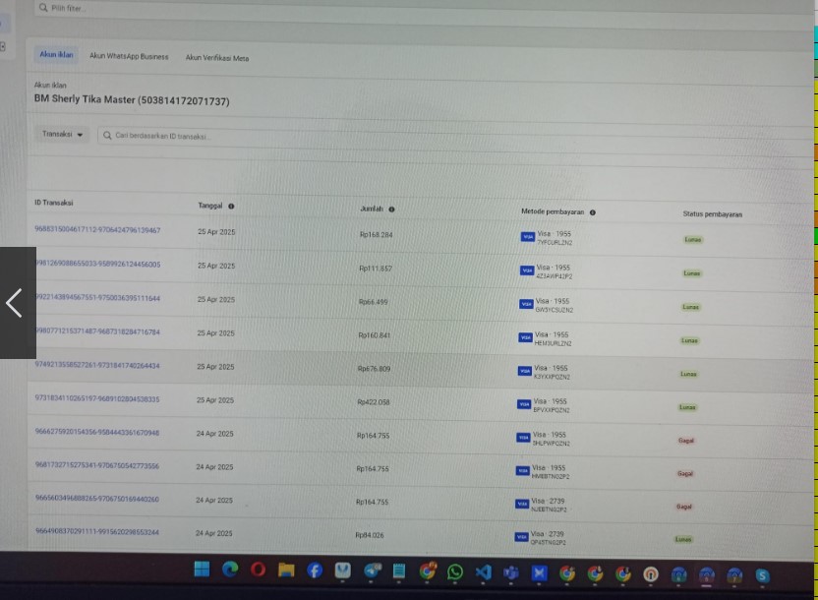Viewport: 818px width, 600px height.
Task: Click the info icon beside Jumlah
Action: pyautogui.click(x=391, y=210)
